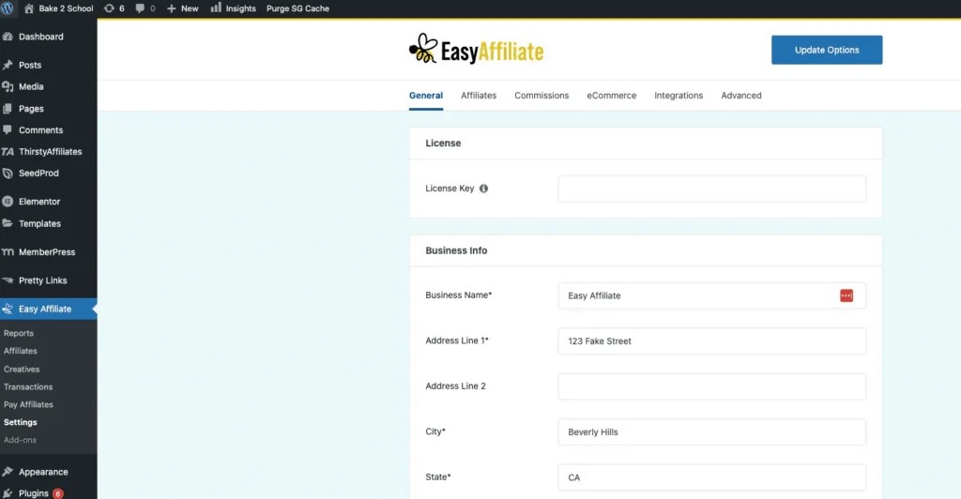The image size is (961, 499).
Task: Click Purge SG Cache in admin bar
Action: [298, 8]
